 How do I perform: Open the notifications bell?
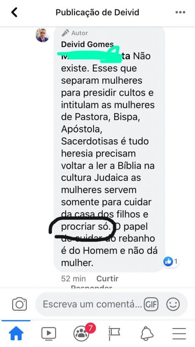coord(147,333)
